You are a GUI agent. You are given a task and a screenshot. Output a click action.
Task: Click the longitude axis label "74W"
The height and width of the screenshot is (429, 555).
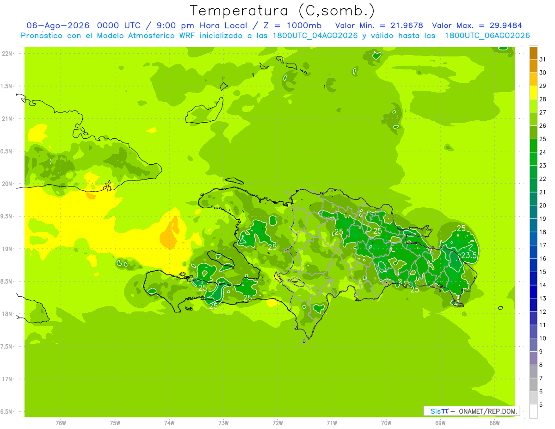pos(169,423)
